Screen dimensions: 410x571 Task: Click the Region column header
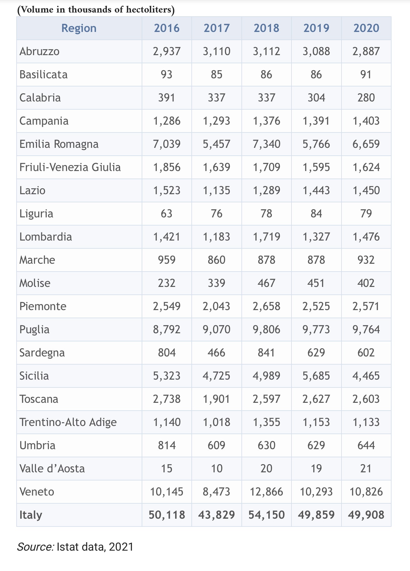[79, 28]
